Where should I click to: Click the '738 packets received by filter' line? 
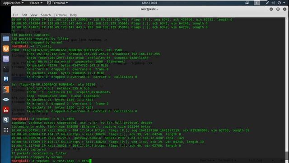coord(40,38)
